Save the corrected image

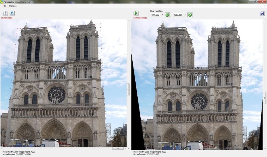(x=263, y=14)
